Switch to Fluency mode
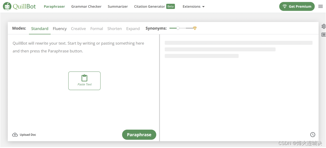Viewport: 326px width, 148px height. pyautogui.click(x=60, y=29)
